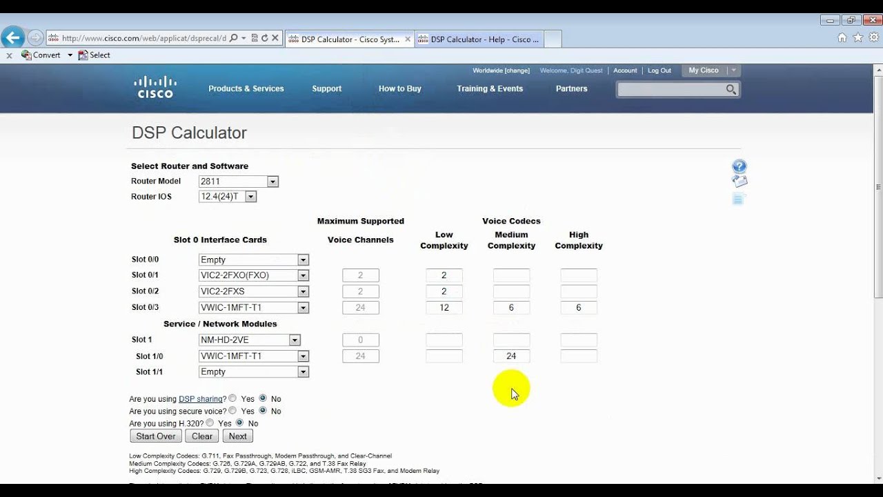Open the DSP Calculator help icon
The image size is (883, 497).
739,166
